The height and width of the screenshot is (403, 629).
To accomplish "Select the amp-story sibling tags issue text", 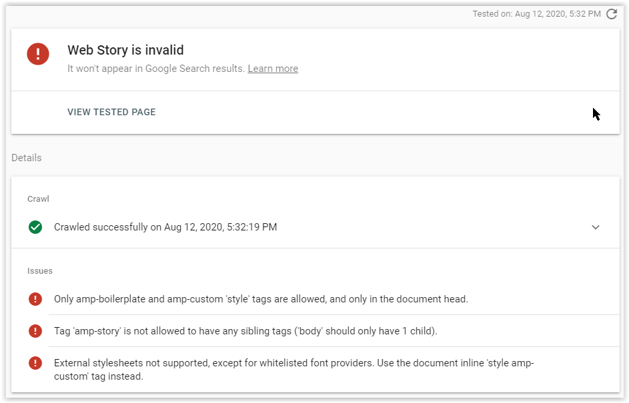I will tap(245, 331).
